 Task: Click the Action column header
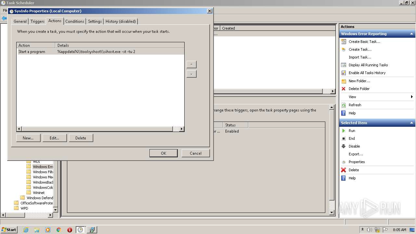pos(36,45)
